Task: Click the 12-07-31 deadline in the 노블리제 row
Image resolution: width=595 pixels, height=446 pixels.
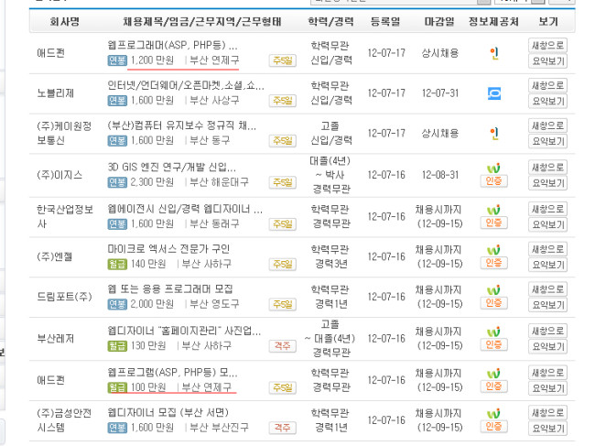Action: coord(440,93)
